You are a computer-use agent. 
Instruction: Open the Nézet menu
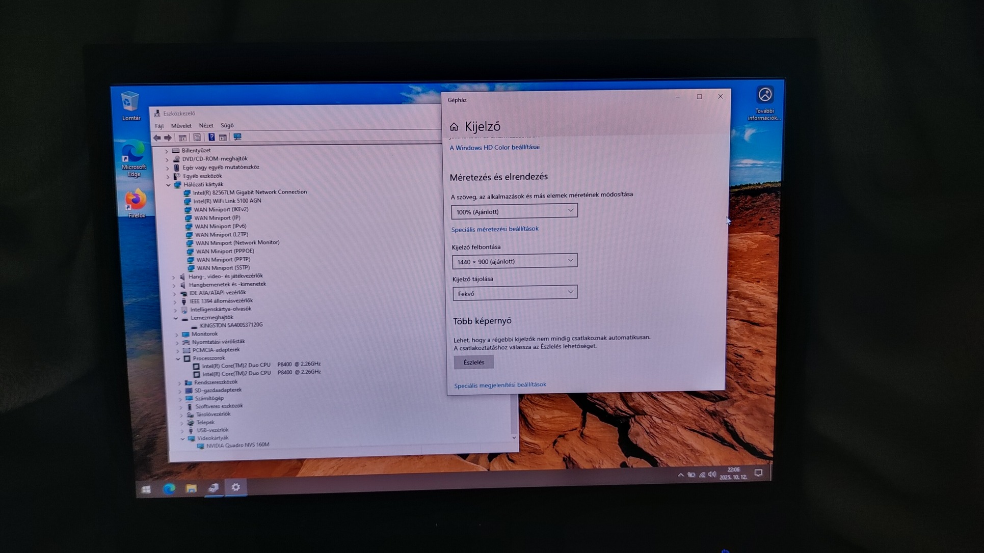point(206,126)
